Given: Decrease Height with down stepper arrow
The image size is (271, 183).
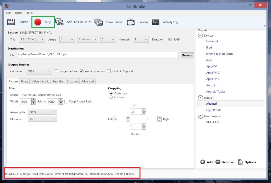Looking at the screenshot, I should tap(61, 103).
